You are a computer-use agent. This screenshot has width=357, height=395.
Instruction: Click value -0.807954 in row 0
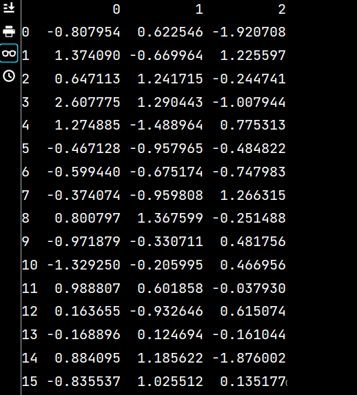[x=83, y=32]
